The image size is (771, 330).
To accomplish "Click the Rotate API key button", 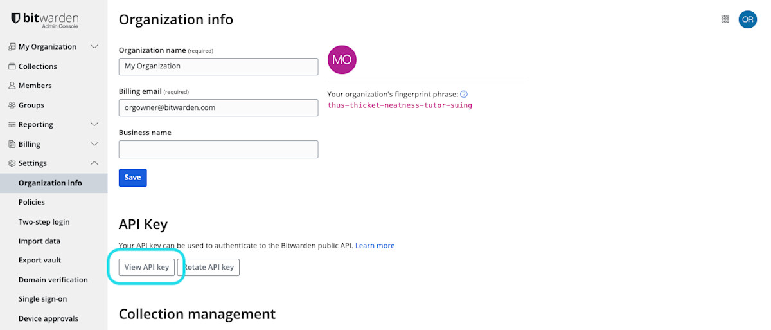I will click(209, 267).
